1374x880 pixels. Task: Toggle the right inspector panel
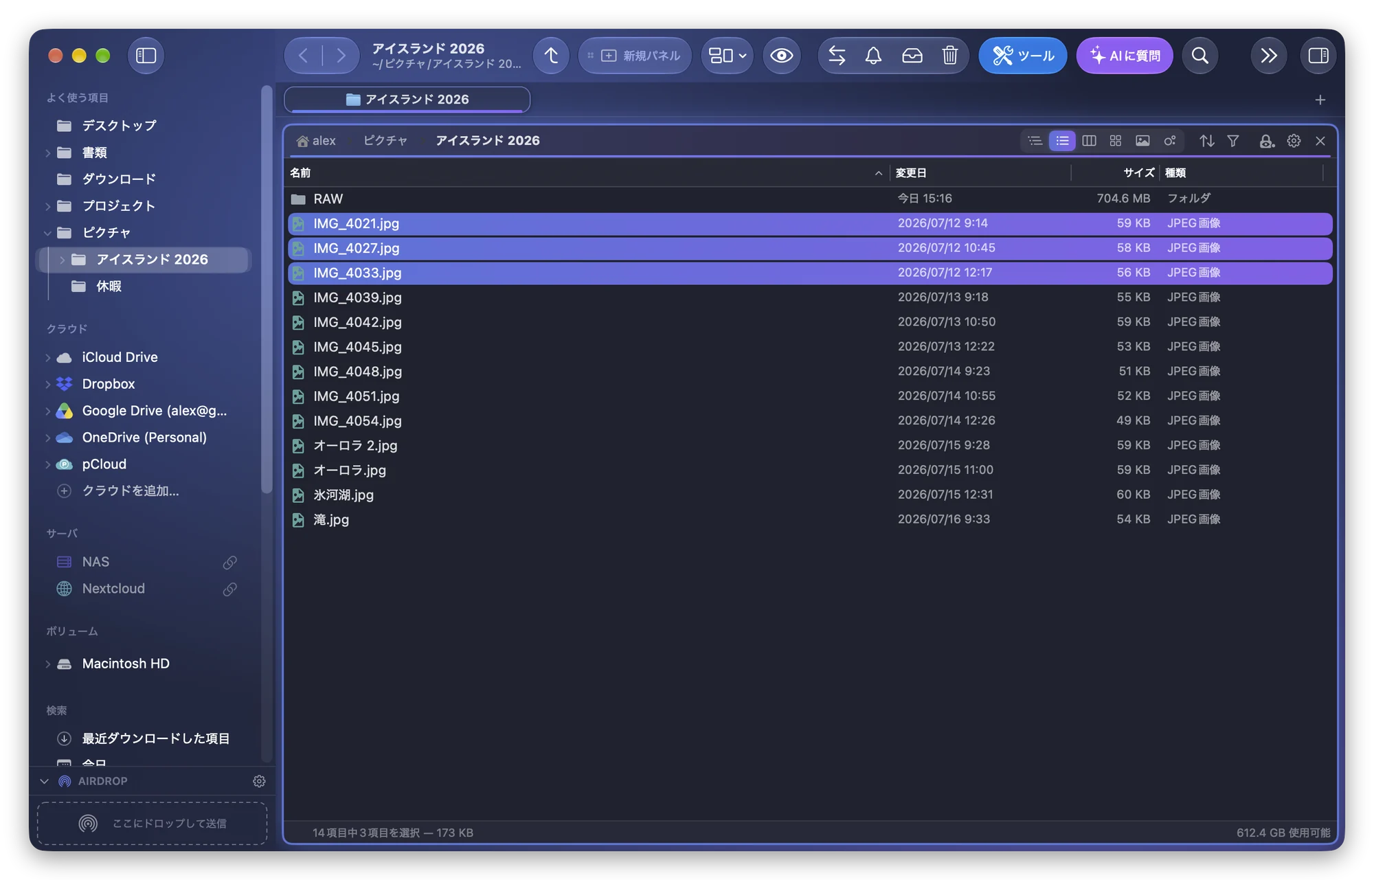click(x=1318, y=56)
